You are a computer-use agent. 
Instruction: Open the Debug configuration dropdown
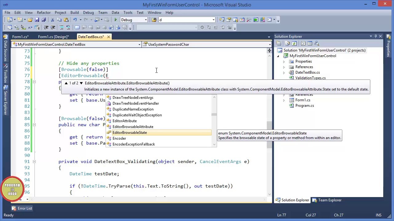click(x=146, y=20)
